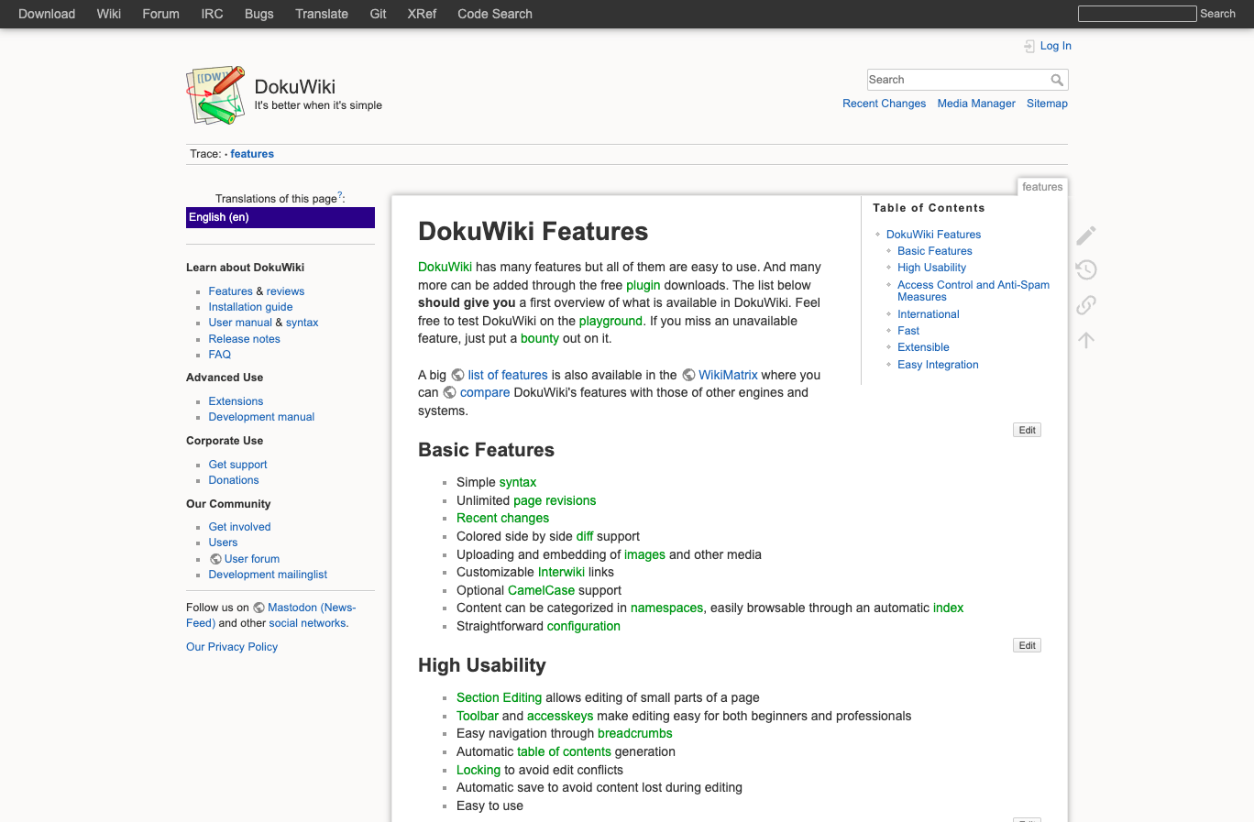The width and height of the screenshot is (1254, 822).
Task: Jump back to top with the up-arrow icon
Action: point(1086,340)
